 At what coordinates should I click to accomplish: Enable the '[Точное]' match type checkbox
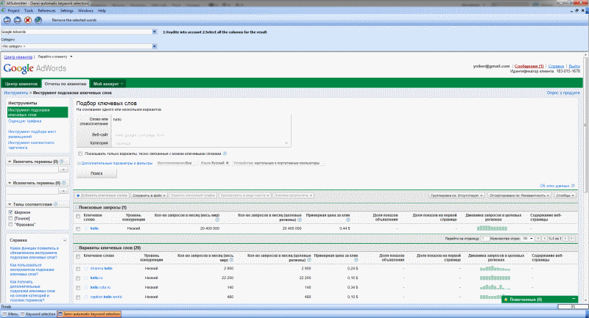coord(10,217)
